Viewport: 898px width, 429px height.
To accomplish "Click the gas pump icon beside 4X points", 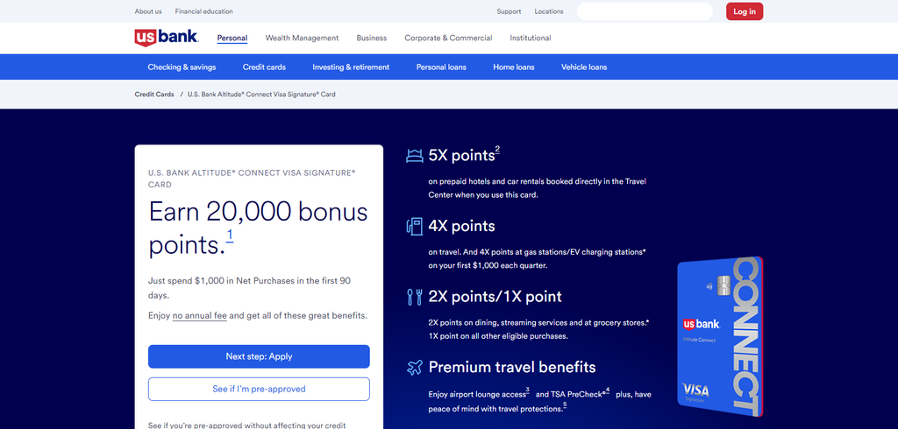I will [x=415, y=226].
